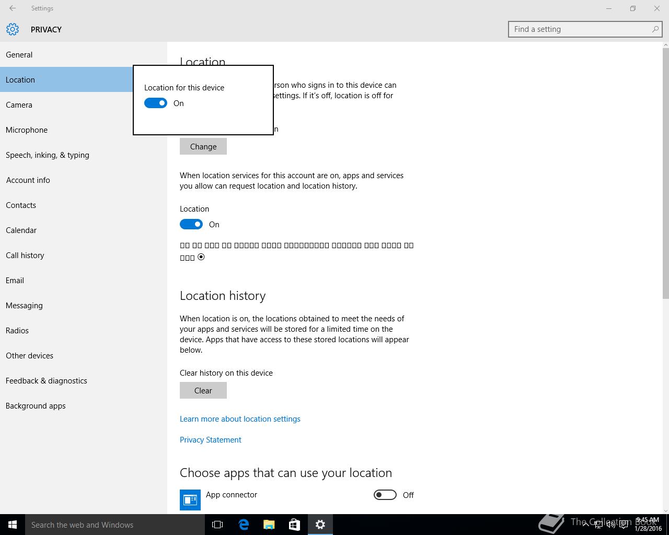Enable App connector location access
The height and width of the screenshot is (535, 669).
click(x=385, y=495)
